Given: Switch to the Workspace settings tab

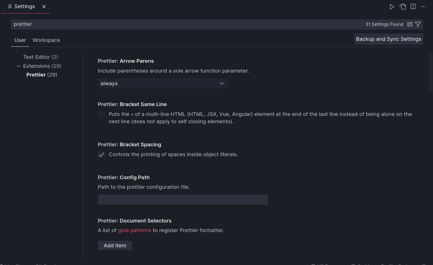Looking at the screenshot, I should (46, 40).
